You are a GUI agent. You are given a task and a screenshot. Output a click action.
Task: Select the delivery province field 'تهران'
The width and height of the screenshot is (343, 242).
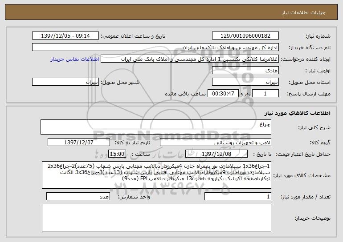pyautogui.click(x=245, y=82)
